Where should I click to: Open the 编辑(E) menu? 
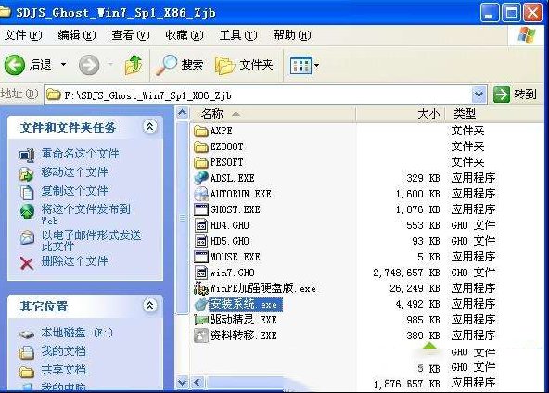77,35
